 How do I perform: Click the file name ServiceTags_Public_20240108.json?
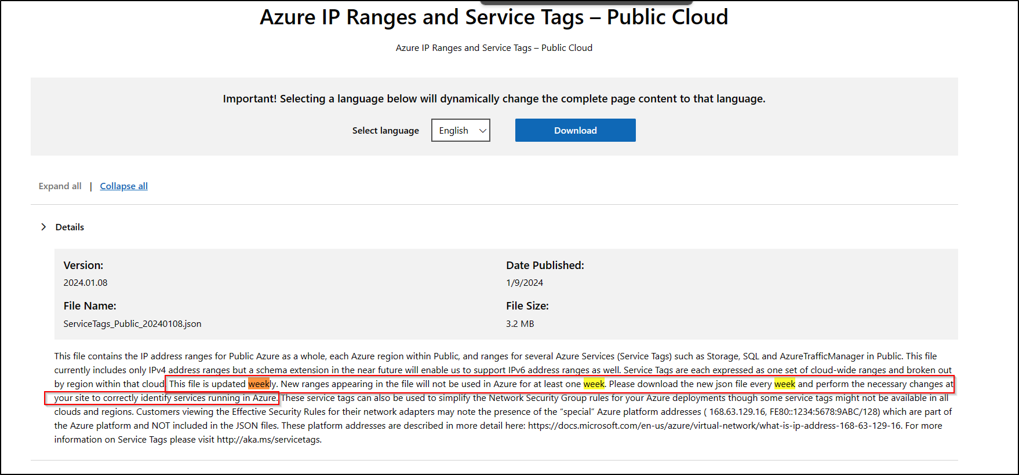click(x=132, y=323)
